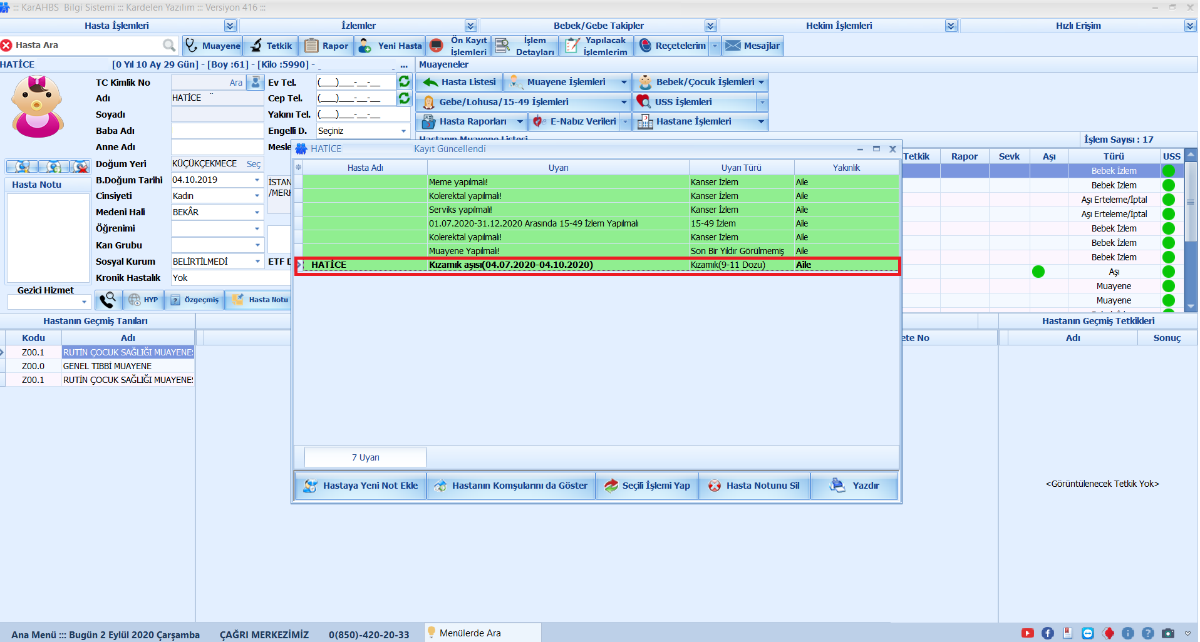This screenshot has height=642, width=1200.
Task: Refresh the Ev Tel. field
Action: tap(405, 82)
